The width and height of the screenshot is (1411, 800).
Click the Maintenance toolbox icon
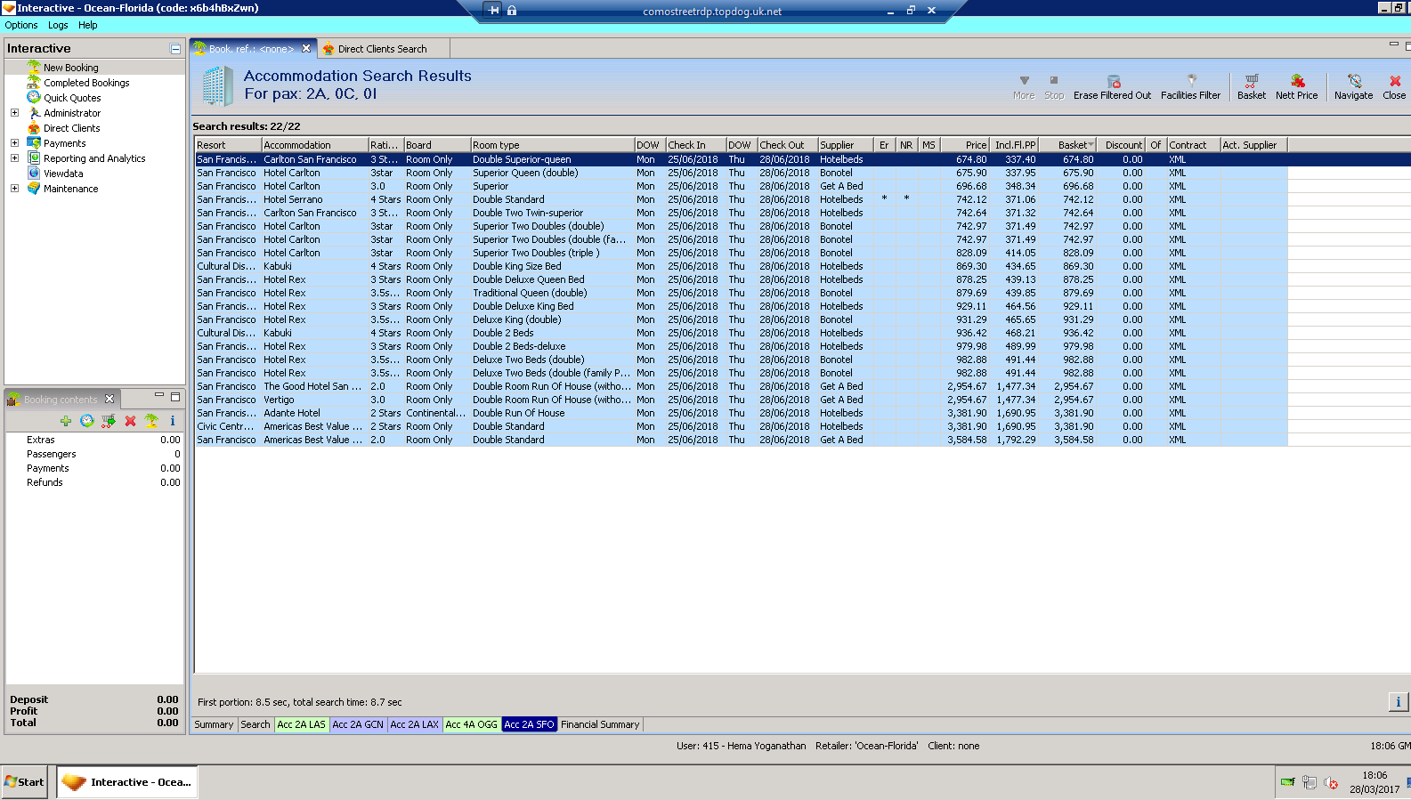coord(34,188)
